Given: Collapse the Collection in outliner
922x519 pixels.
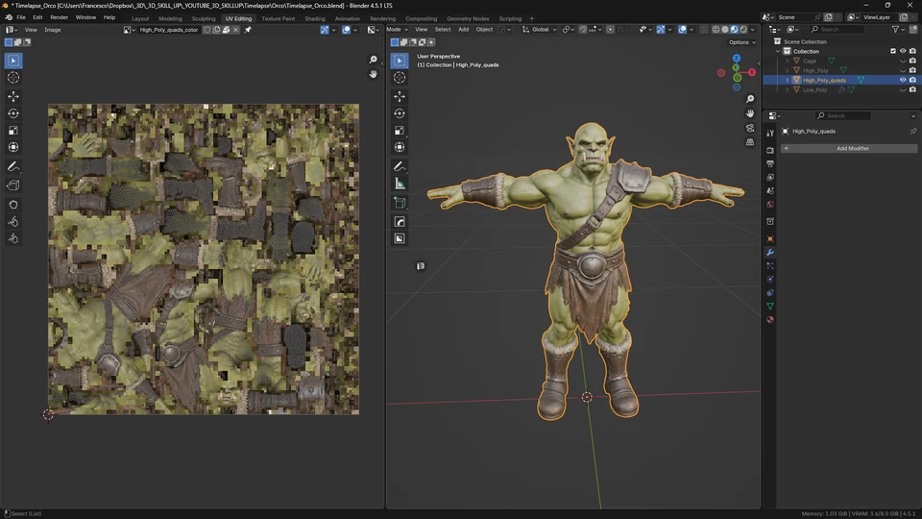Looking at the screenshot, I should point(778,51).
